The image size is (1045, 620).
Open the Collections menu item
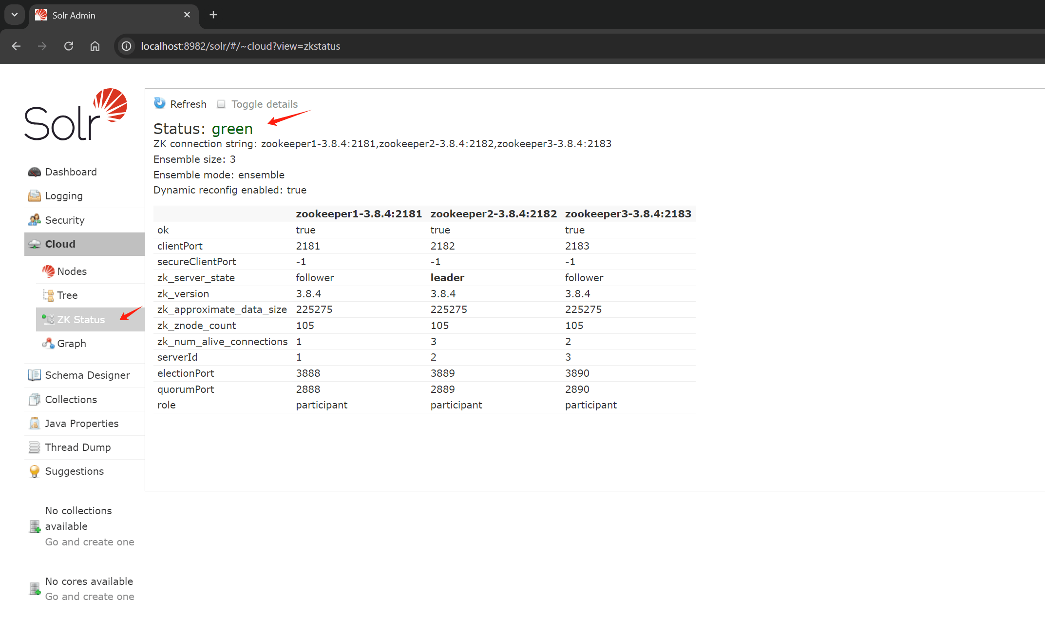pos(71,399)
